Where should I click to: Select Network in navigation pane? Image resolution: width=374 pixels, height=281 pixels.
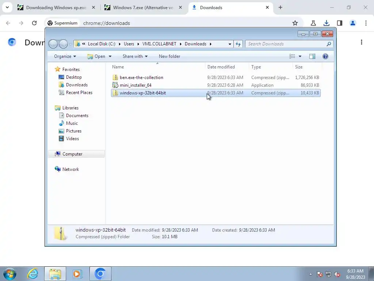pyautogui.click(x=70, y=169)
